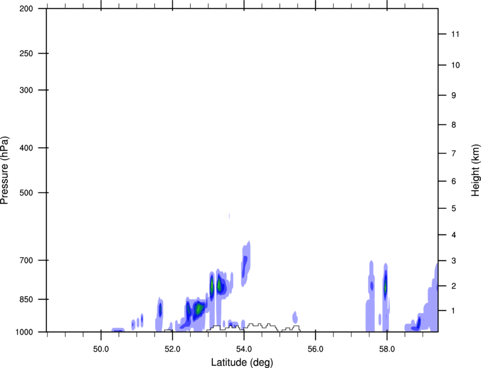The image size is (481, 368).
Task: Click the contour blob above latitude 54.0 near 700 hPa
Action: (246, 264)
